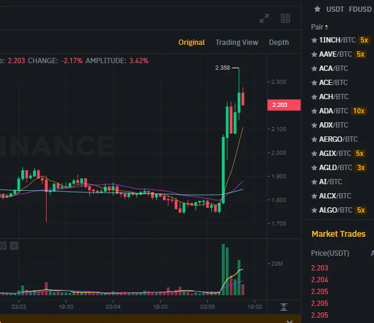The height and width of the screenshot is (323, 374).
Task: Sort the list by Pair column
Action: (319, 27)
